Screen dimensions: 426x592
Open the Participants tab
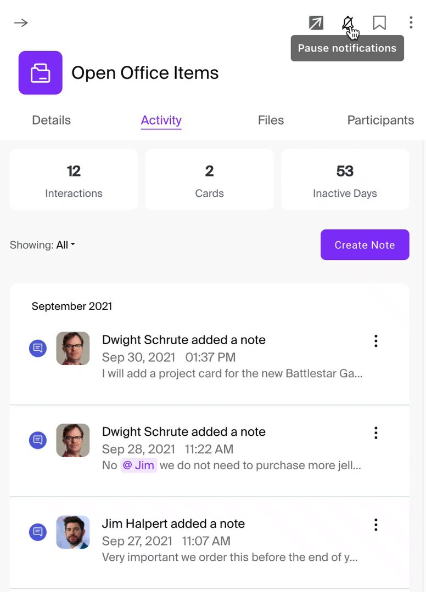380,120
